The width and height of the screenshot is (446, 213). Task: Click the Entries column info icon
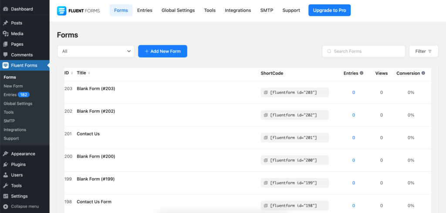[362, 73]
